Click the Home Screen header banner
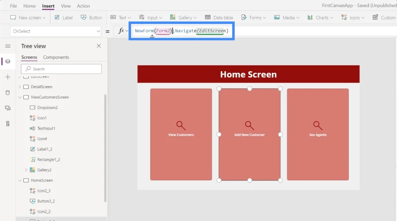This screenshot has height=221, width=397. tap(249, 74)
